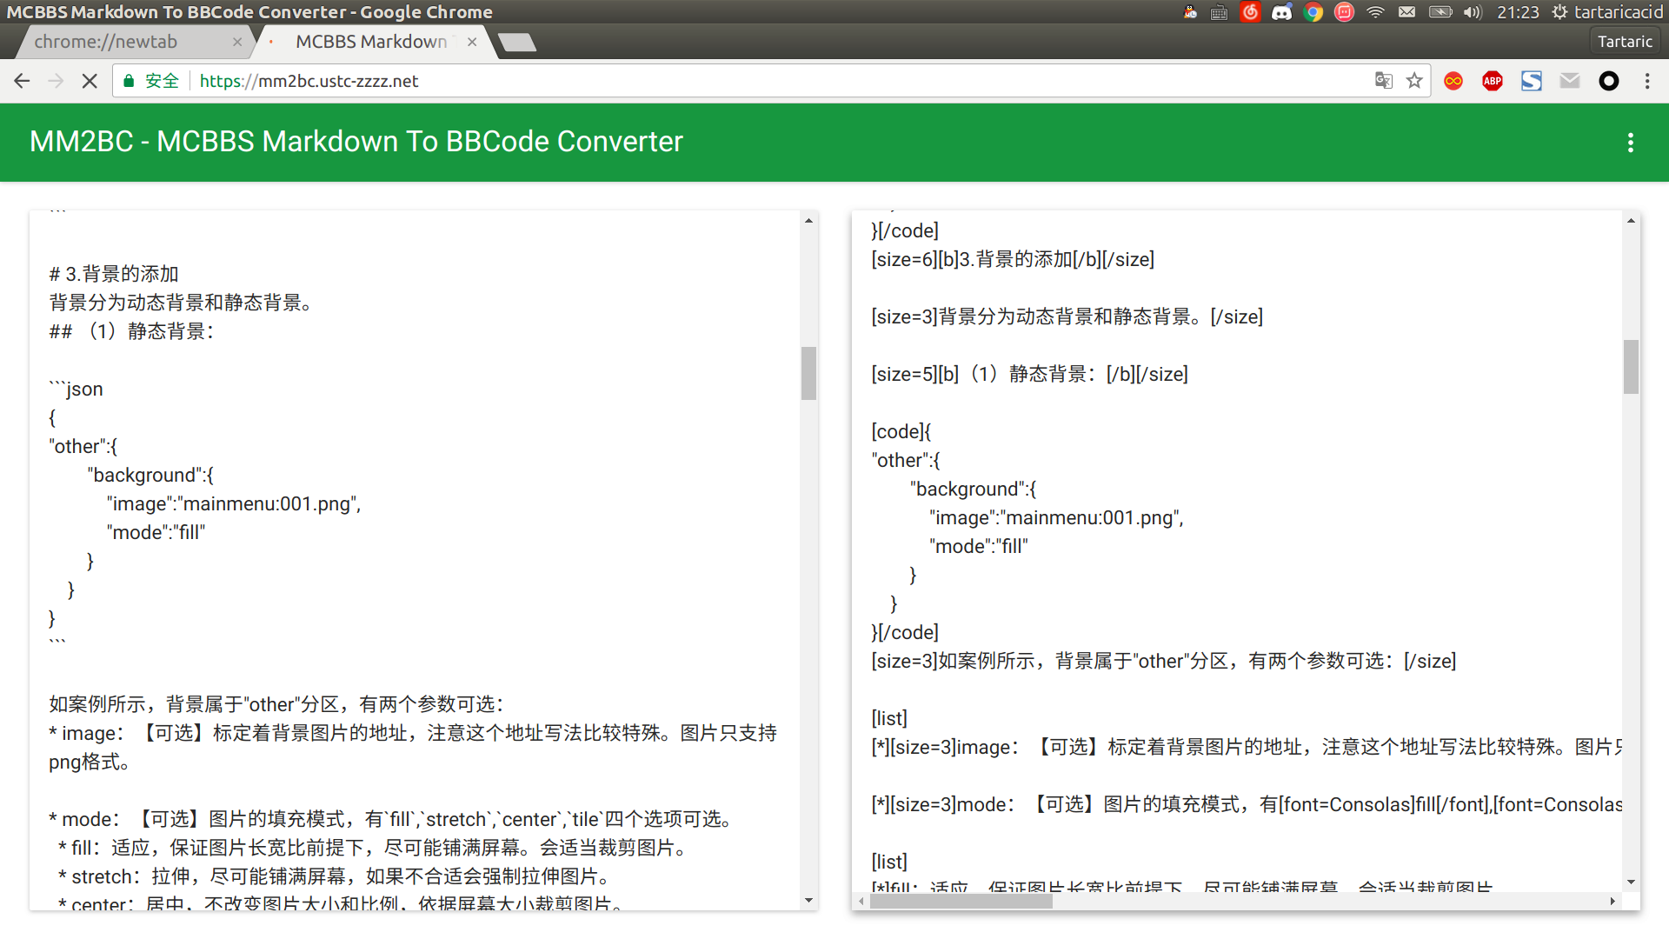Open a new tab with the new-tab button
This screenshot has height=939, width=1669.
pyautogui.click(x=518, y=43)
